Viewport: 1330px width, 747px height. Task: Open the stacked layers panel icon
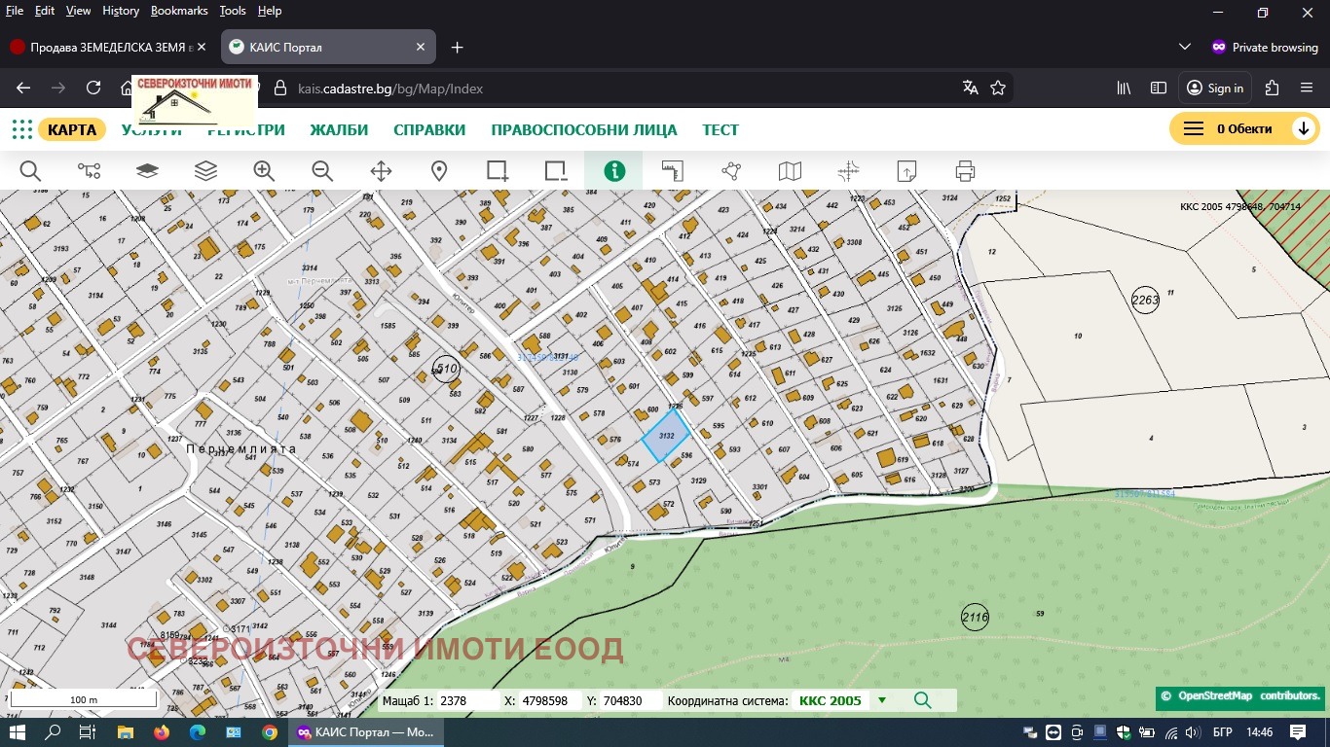click(x=205, y=171)
